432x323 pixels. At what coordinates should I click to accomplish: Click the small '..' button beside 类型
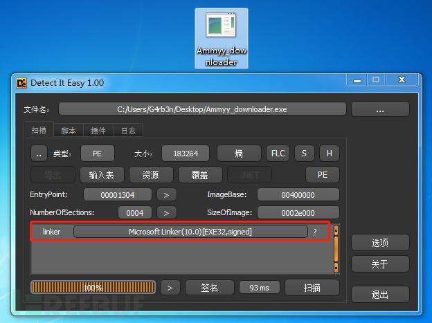click(39, 154)
